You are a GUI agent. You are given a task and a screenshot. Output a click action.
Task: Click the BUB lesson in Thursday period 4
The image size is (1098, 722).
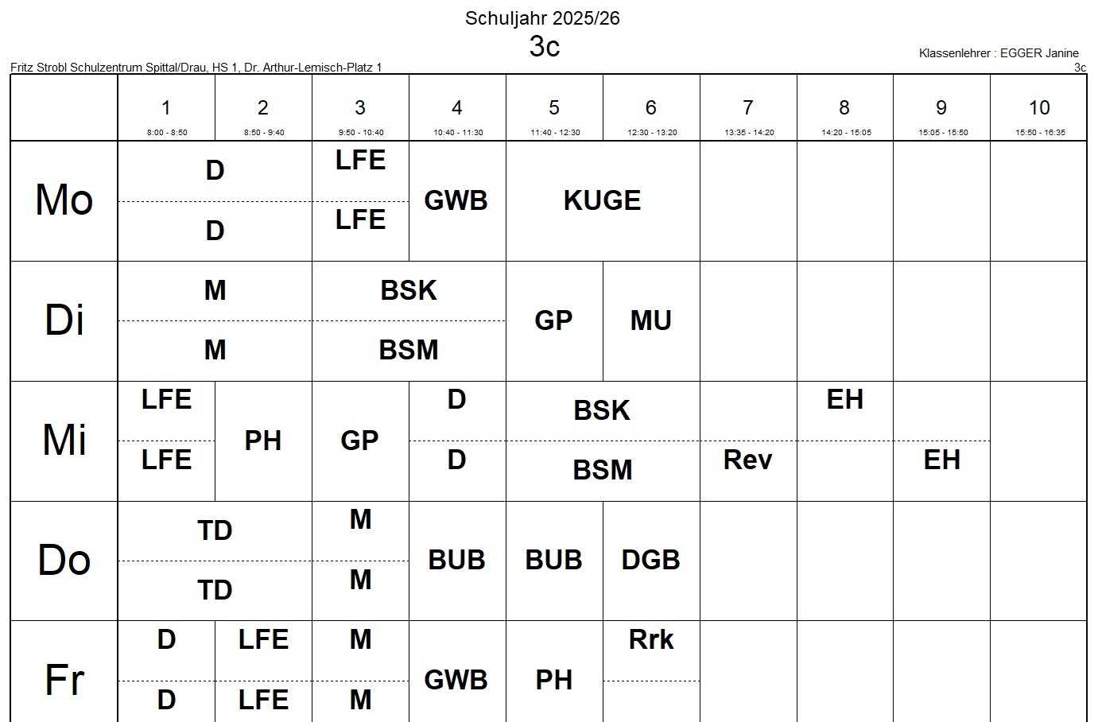tap(456, 560)
